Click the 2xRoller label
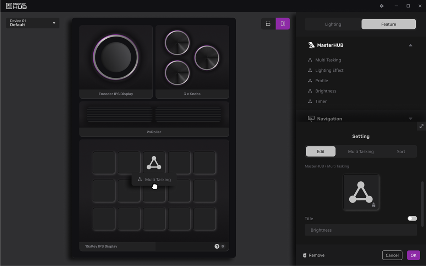Screen dimensions: 426x266 (154, 132)
